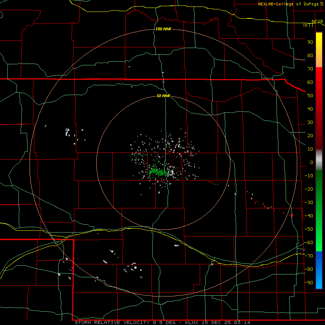This screenshot has width=325, height=325.
Task: Pick the bright red segment of the color bar
Action: coord(319,76)
